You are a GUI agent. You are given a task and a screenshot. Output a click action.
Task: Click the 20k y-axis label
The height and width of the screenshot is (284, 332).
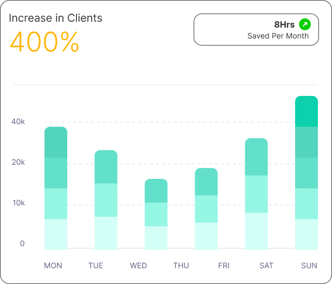click(x=18, y=163)
